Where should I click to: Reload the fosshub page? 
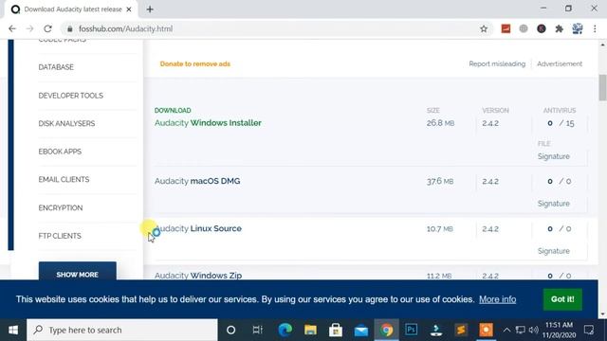[47, 28]
